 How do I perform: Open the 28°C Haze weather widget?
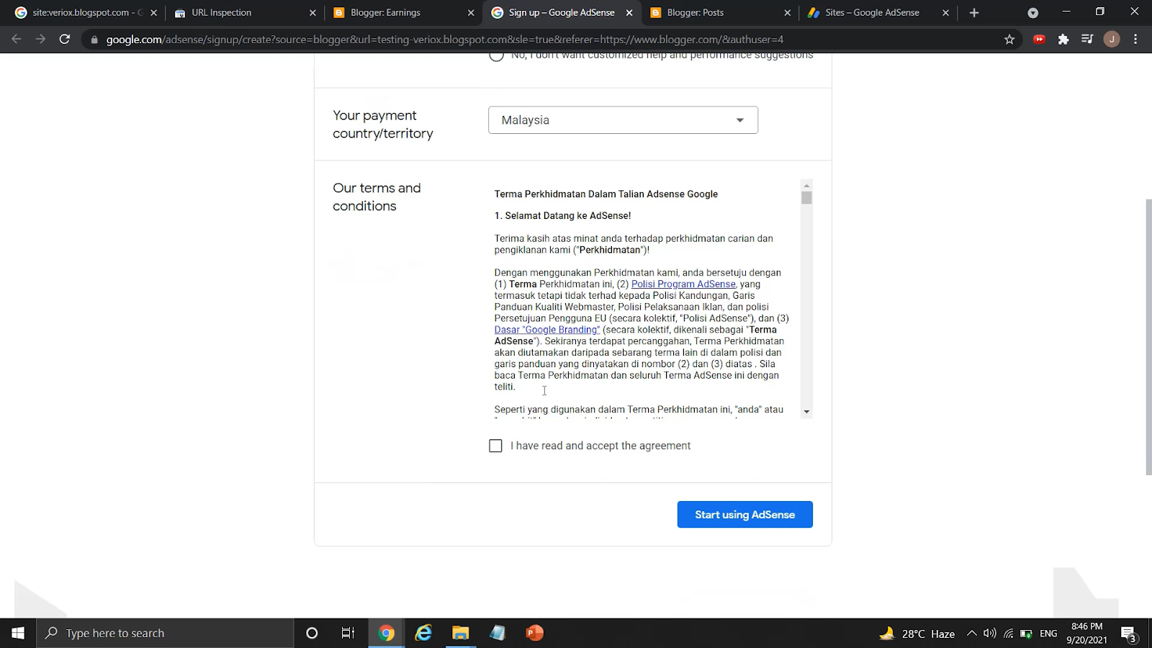point(917,634)
